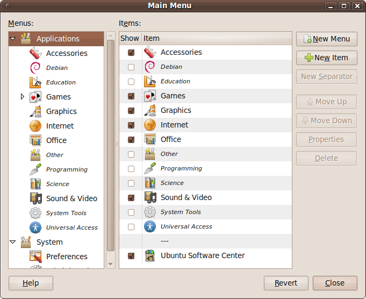This screenshot has height=299, width=366.
Task: Click the Office chart icon in Menus tree
Action: click(35, 140)
